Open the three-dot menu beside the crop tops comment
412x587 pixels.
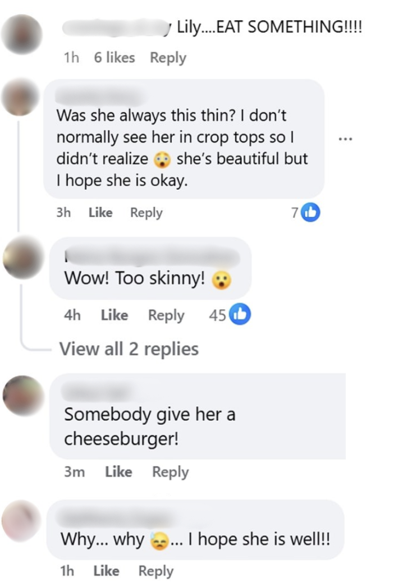tap(346, 138)
